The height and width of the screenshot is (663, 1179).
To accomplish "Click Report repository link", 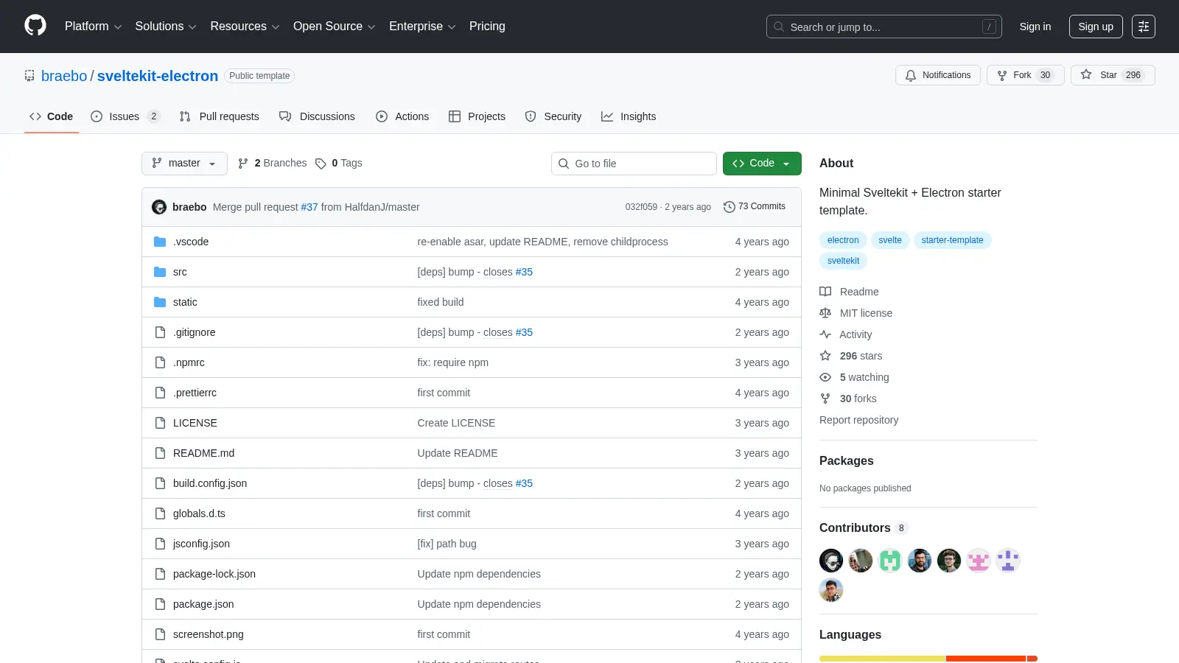I will (x=858, y=420).
